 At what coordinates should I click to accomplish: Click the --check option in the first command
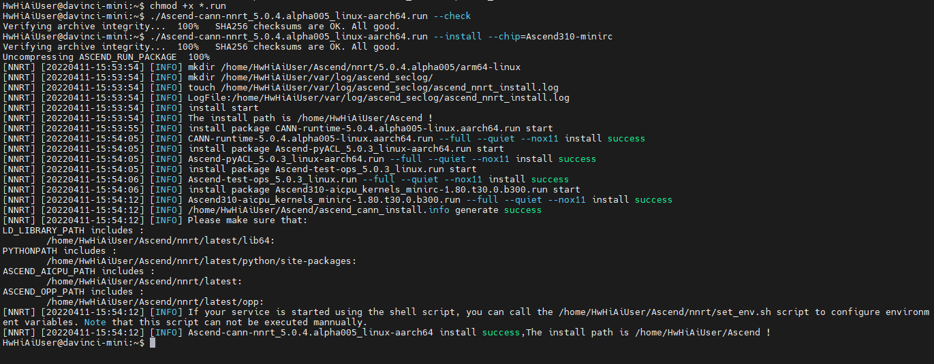click(x=452, y=16)
